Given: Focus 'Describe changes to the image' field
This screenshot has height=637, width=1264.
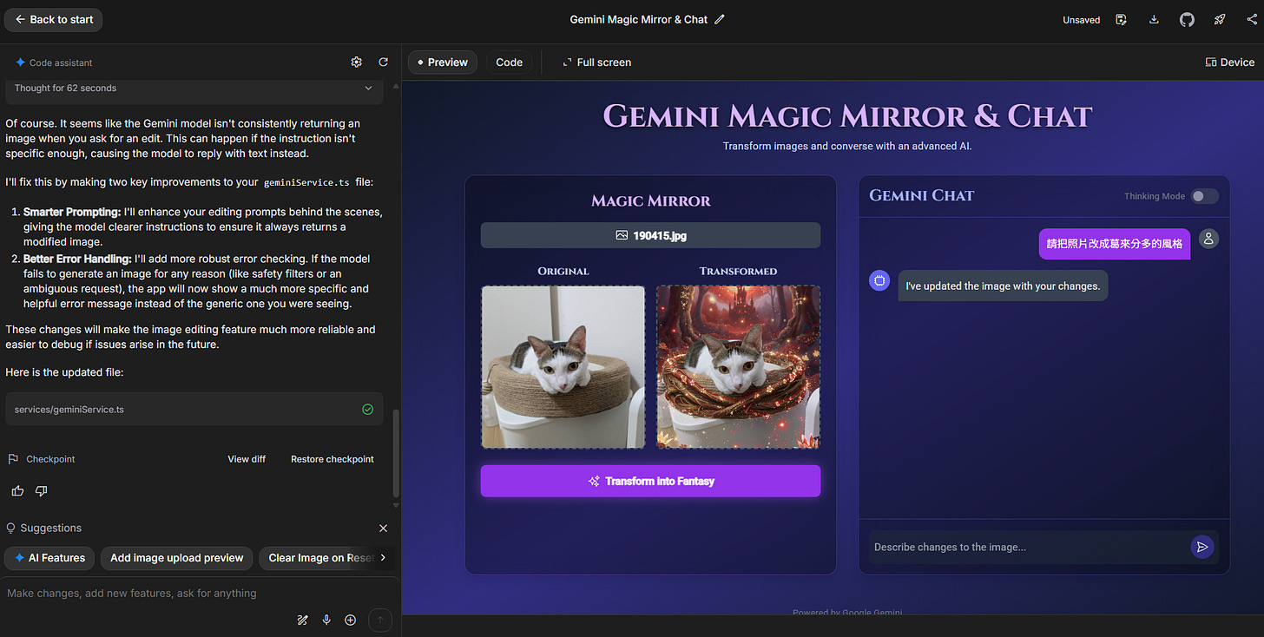Looking at the screenshot, I should pos(1029,547).
